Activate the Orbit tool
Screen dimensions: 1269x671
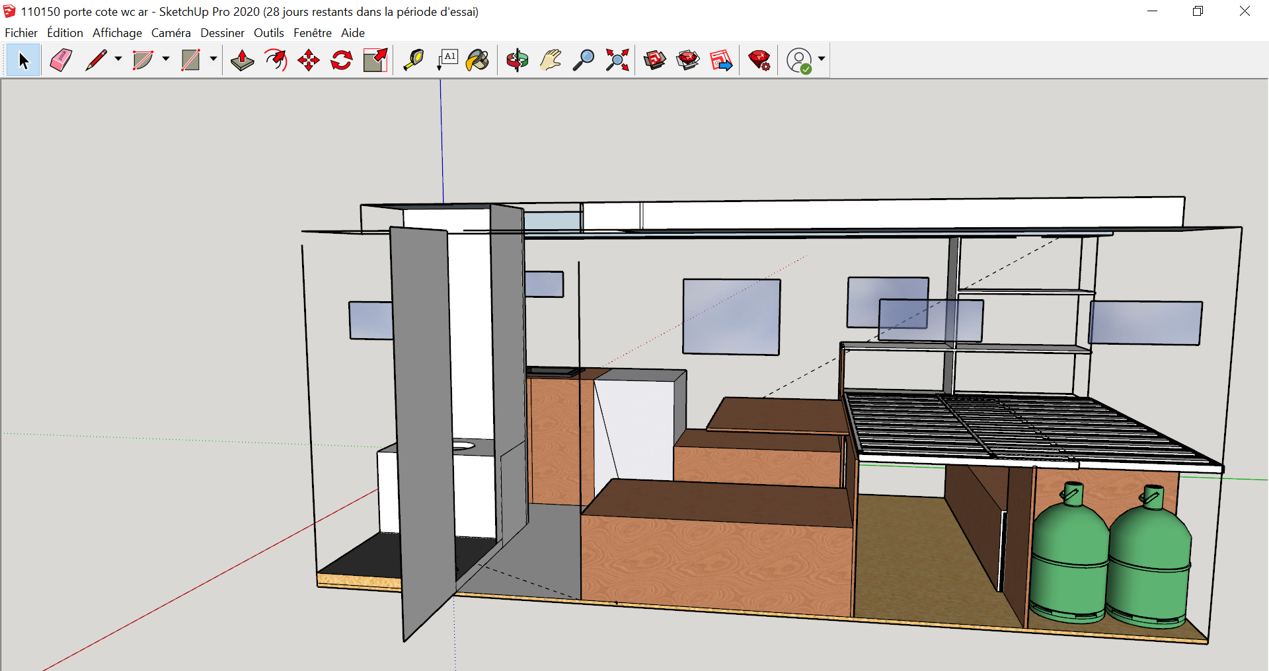517,60
